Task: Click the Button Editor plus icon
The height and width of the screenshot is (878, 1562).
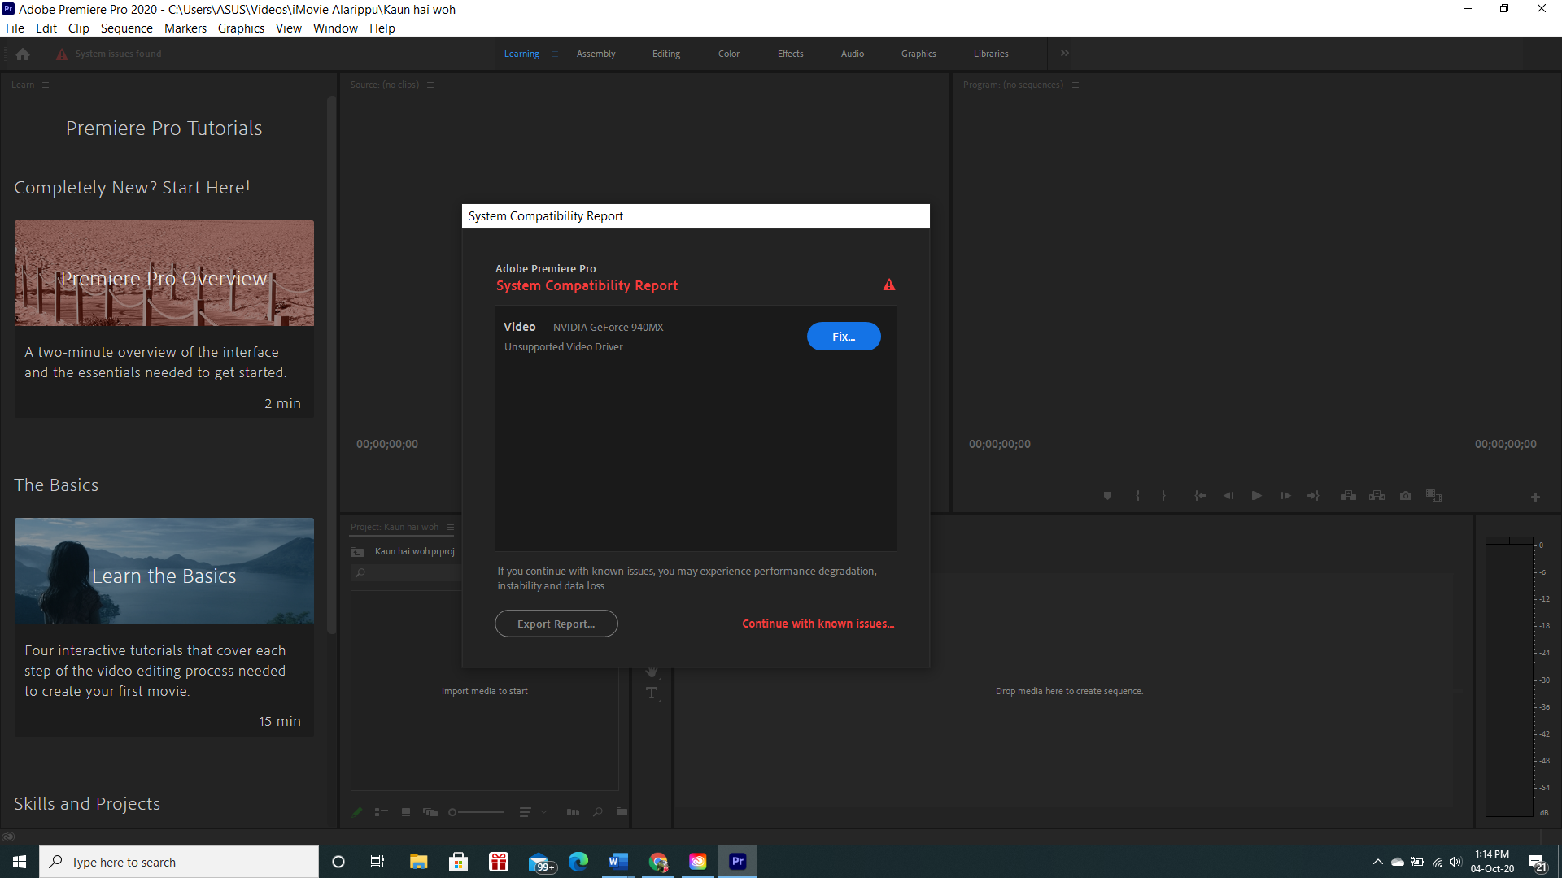Action: point(1535,497)
